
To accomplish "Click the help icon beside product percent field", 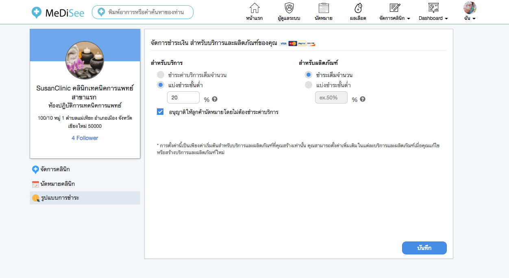I will coord(363,99).
